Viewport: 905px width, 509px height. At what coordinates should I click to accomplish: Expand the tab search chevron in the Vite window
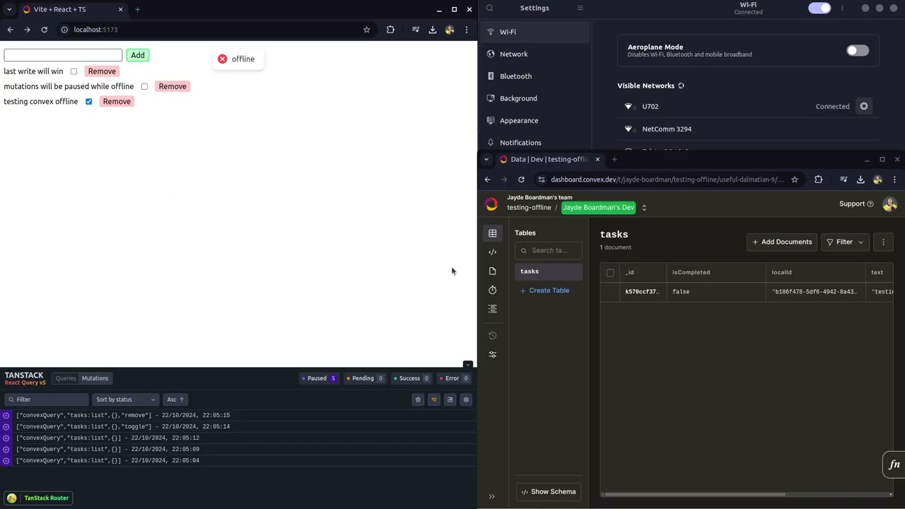click(x=9, y=9)
